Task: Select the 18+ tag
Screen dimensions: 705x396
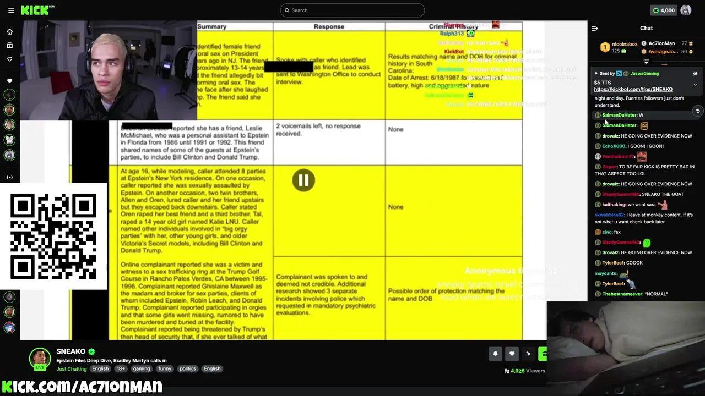Action: [x=121, y=369]
